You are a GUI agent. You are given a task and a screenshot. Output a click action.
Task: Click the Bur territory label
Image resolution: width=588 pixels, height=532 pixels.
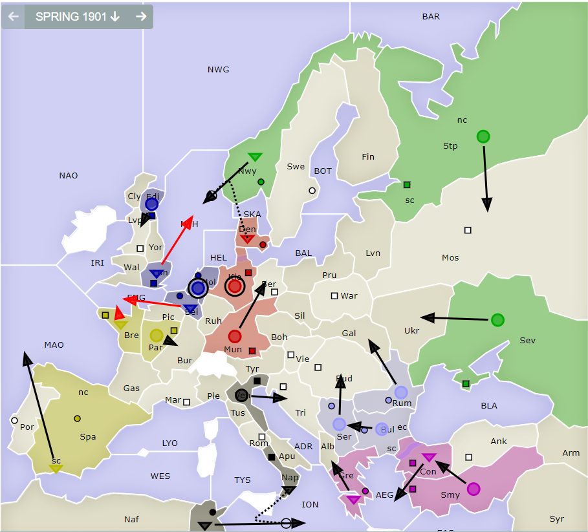click(x=184, y=361)
